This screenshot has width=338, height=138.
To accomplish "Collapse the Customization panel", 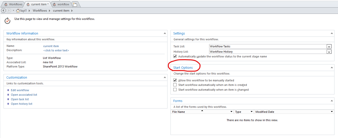I will (x=165, y=77).
